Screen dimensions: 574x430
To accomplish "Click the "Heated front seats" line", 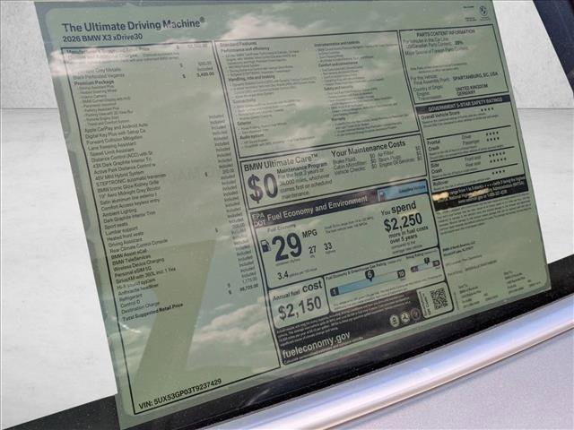I will coord(126,236).
